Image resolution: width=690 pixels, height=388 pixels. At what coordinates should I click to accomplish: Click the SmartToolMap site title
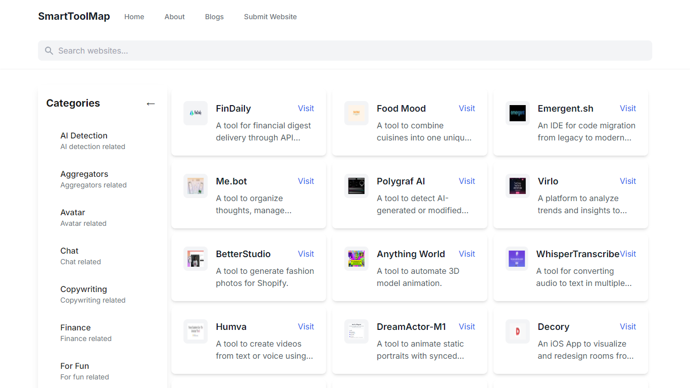(x=74, y=16)
